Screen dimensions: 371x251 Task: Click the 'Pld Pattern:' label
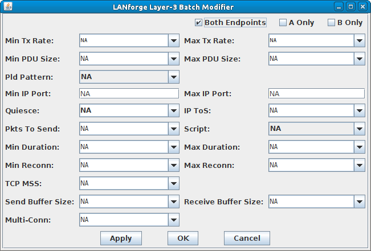(29, 77)
